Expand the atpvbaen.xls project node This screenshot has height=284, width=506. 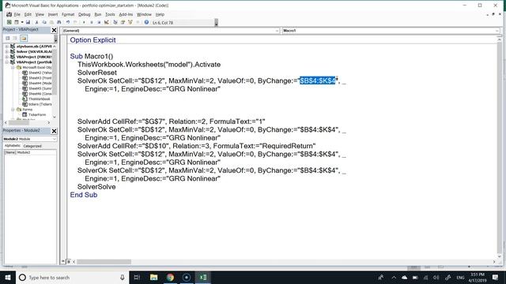[x=6, y=47]
